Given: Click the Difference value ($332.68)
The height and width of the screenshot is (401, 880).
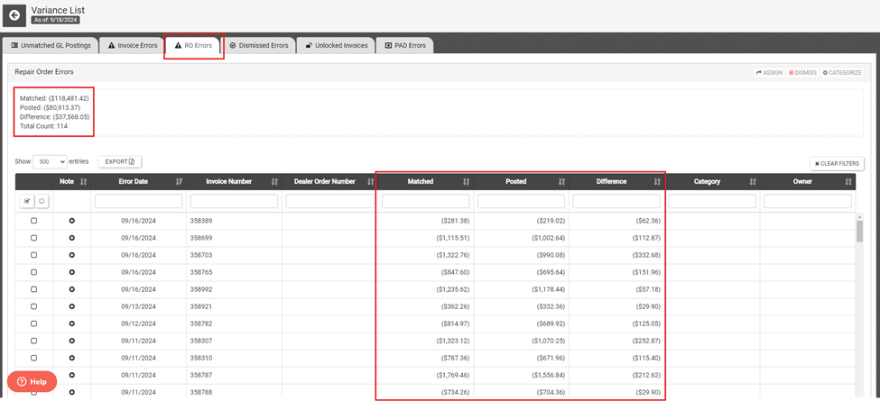Looking at the screenshot, I should click(646, 255).
